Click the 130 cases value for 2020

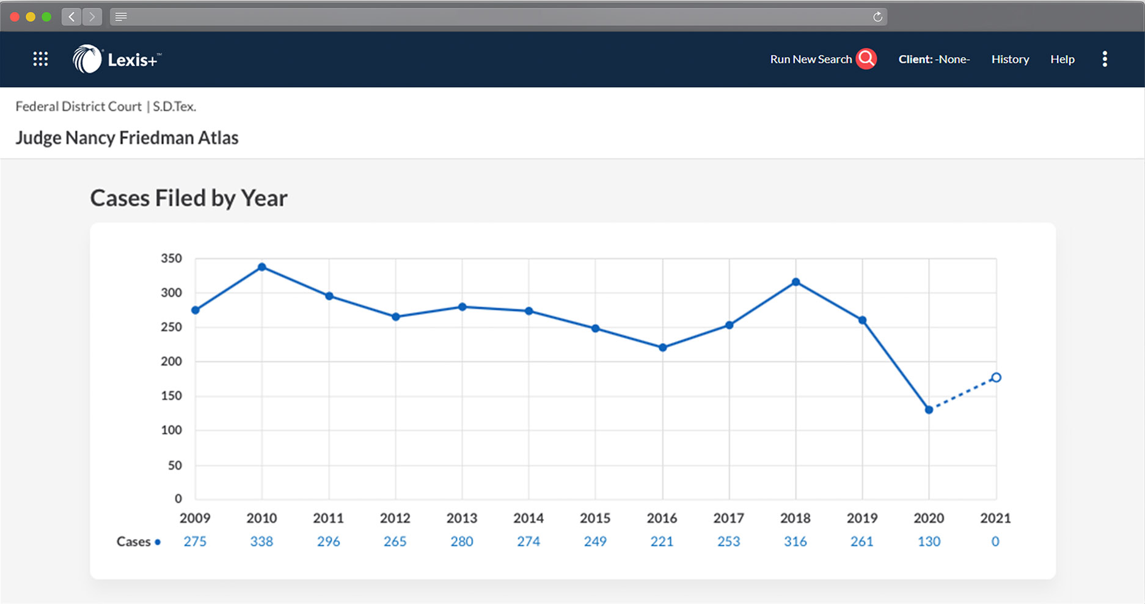(929, 542)
